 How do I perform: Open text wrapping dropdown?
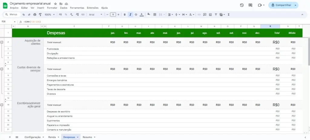pyautogui.click(x=184, y=14)
